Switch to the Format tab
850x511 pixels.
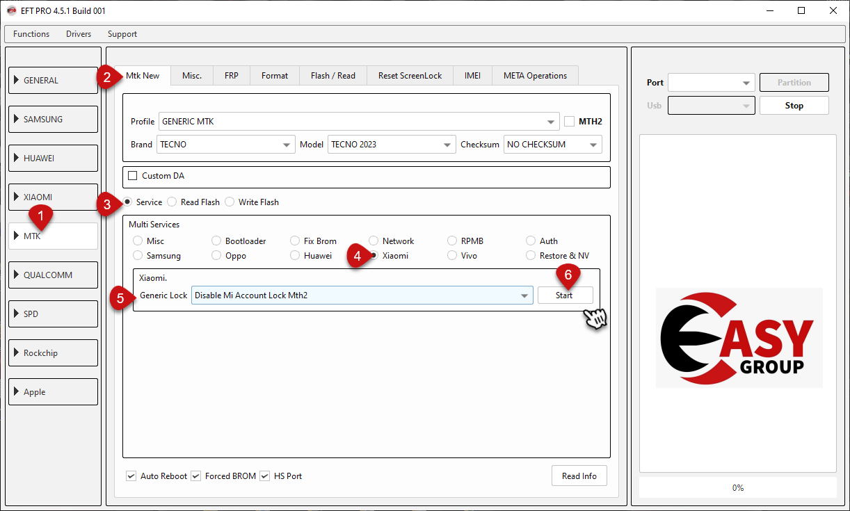(275, 76)
